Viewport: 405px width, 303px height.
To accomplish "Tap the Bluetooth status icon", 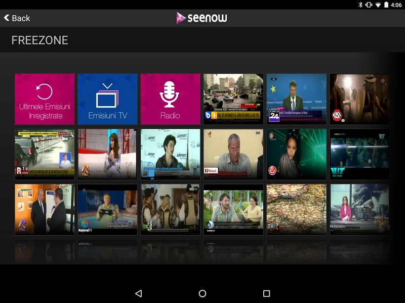I will tap(360, 5).
